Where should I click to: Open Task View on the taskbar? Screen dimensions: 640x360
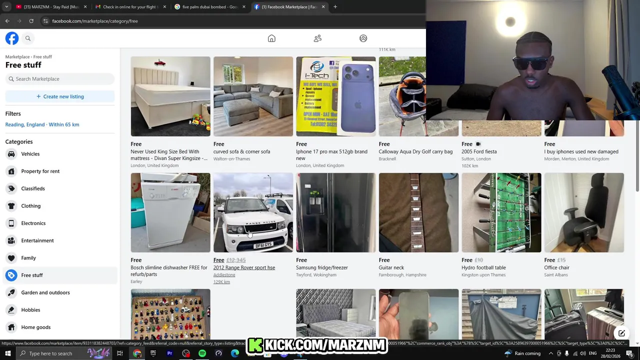120,353
